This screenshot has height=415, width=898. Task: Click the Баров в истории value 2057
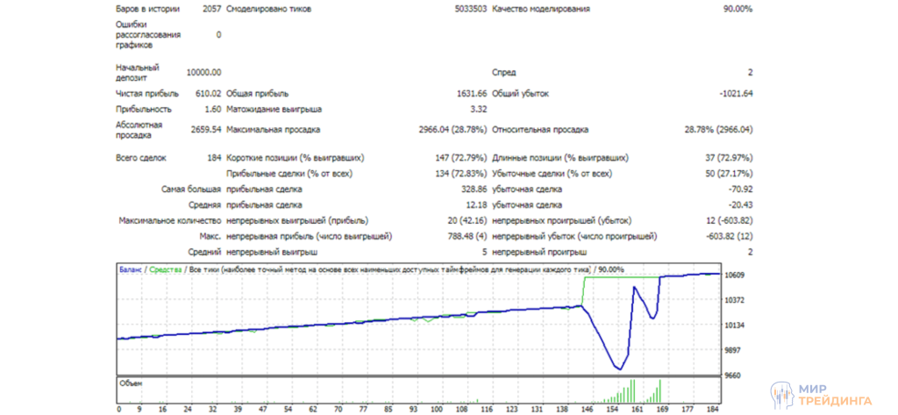(210, 9)
